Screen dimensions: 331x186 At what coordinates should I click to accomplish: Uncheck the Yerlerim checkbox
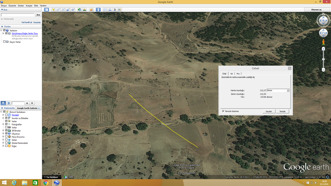click(x=4, y=30)
